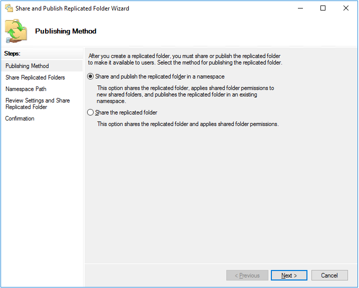This screenshot has width=359, height=288.
Task: Maximize the wizard window
Action: tap(323, 8)
